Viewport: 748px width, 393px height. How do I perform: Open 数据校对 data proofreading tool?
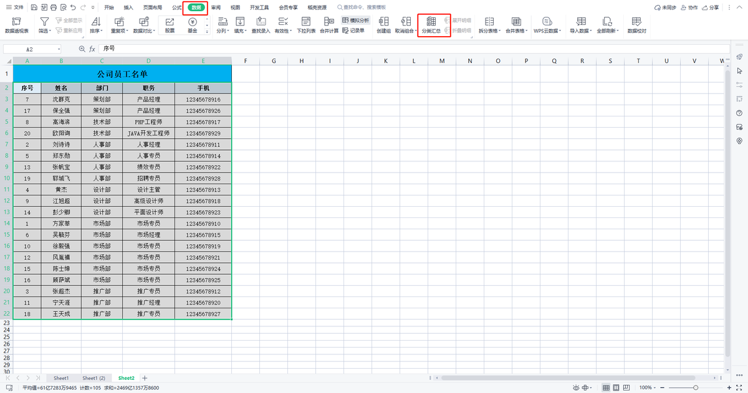636,26
